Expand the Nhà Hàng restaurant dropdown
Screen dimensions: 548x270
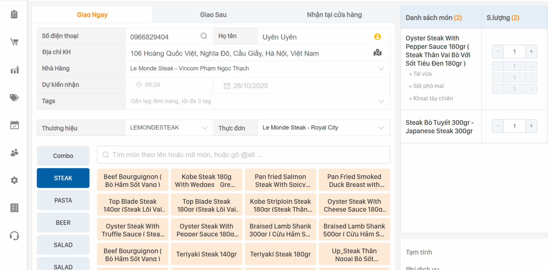point(381,69)
